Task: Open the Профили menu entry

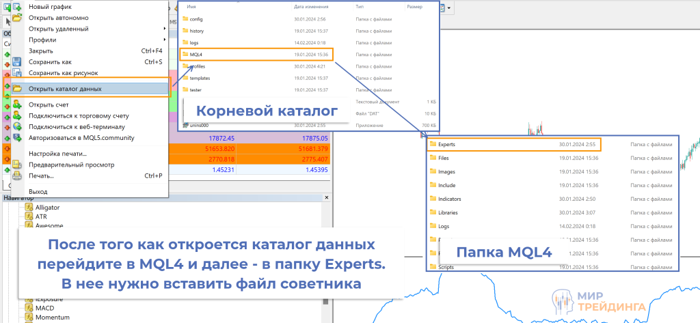Action: [42, 40]
